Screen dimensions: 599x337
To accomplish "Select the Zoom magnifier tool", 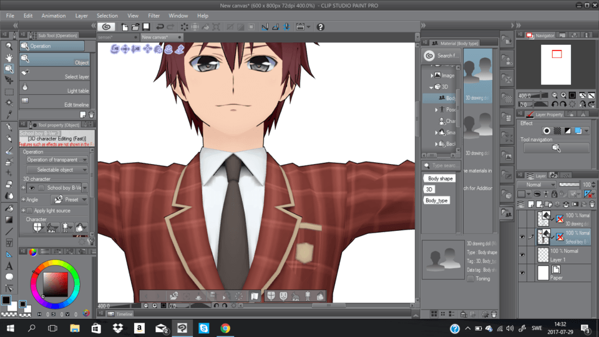I will point(9,46).
